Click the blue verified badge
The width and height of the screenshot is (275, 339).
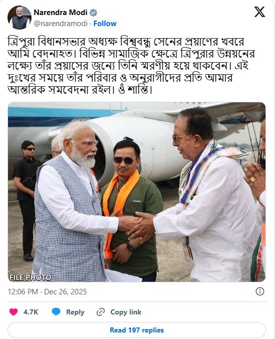coord(93,13)
